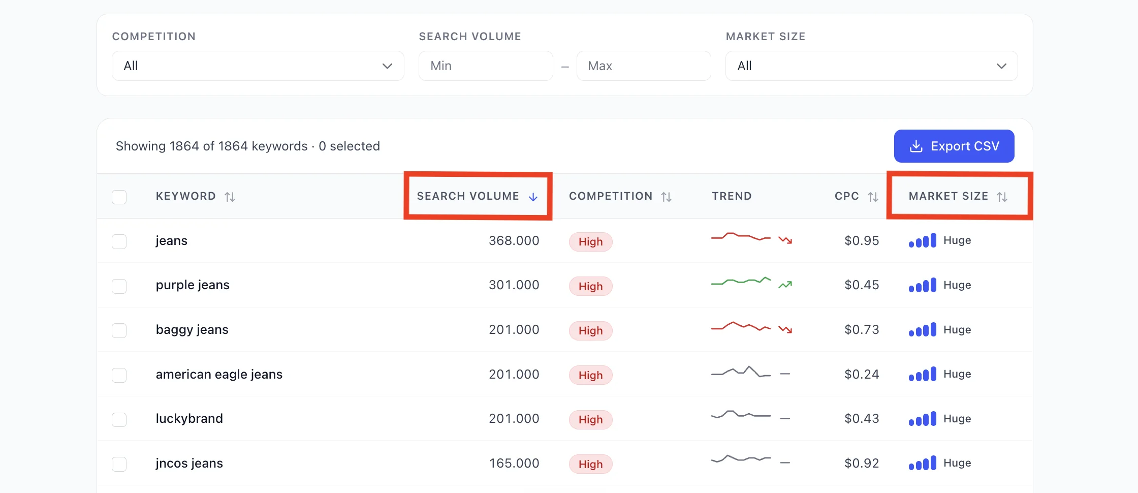Click the keyword text jncos jeans
Image resolution: width=1138 pixels, height=493 pixels.
(x=189, y=464)
